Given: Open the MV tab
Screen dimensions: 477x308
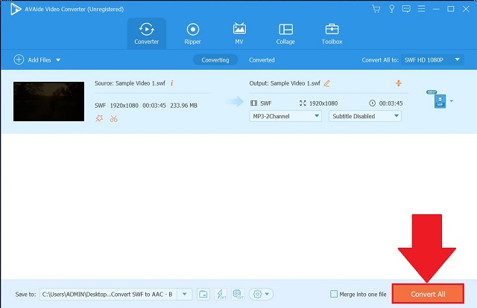Looking at the screenshot, I should tap(239, 33).
